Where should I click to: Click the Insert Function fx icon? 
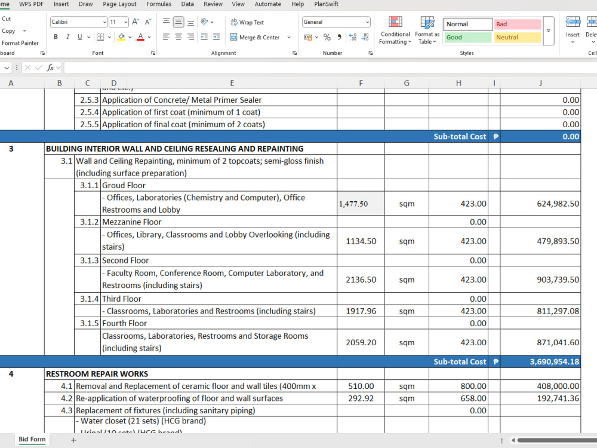(x=50, y=67)
